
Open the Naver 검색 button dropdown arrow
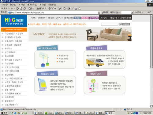(x=143, y=13)
